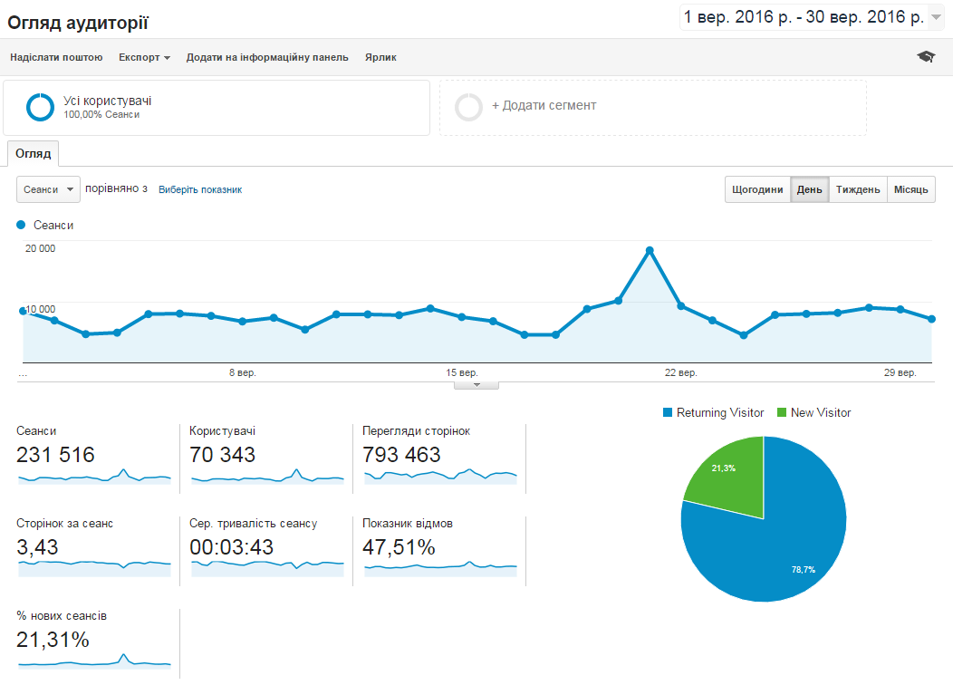Image resolution: width=953 pixels, height=685 pixels.
Task: Click the Сеанси legend dot above chart
Action: [22, 225]
